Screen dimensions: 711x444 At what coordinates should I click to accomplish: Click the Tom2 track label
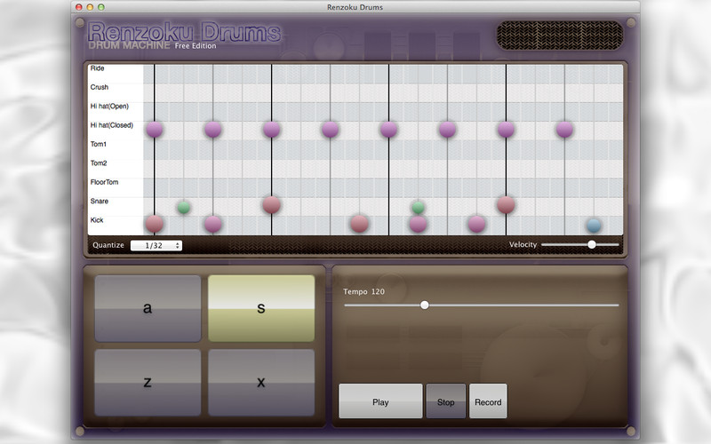(x=99, y=163)
